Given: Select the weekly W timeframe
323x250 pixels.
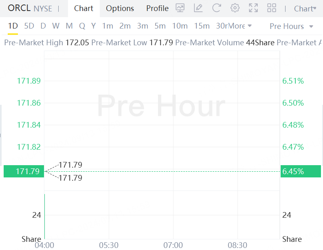Looking at the screenshot, I should click(x=56, y=26).
